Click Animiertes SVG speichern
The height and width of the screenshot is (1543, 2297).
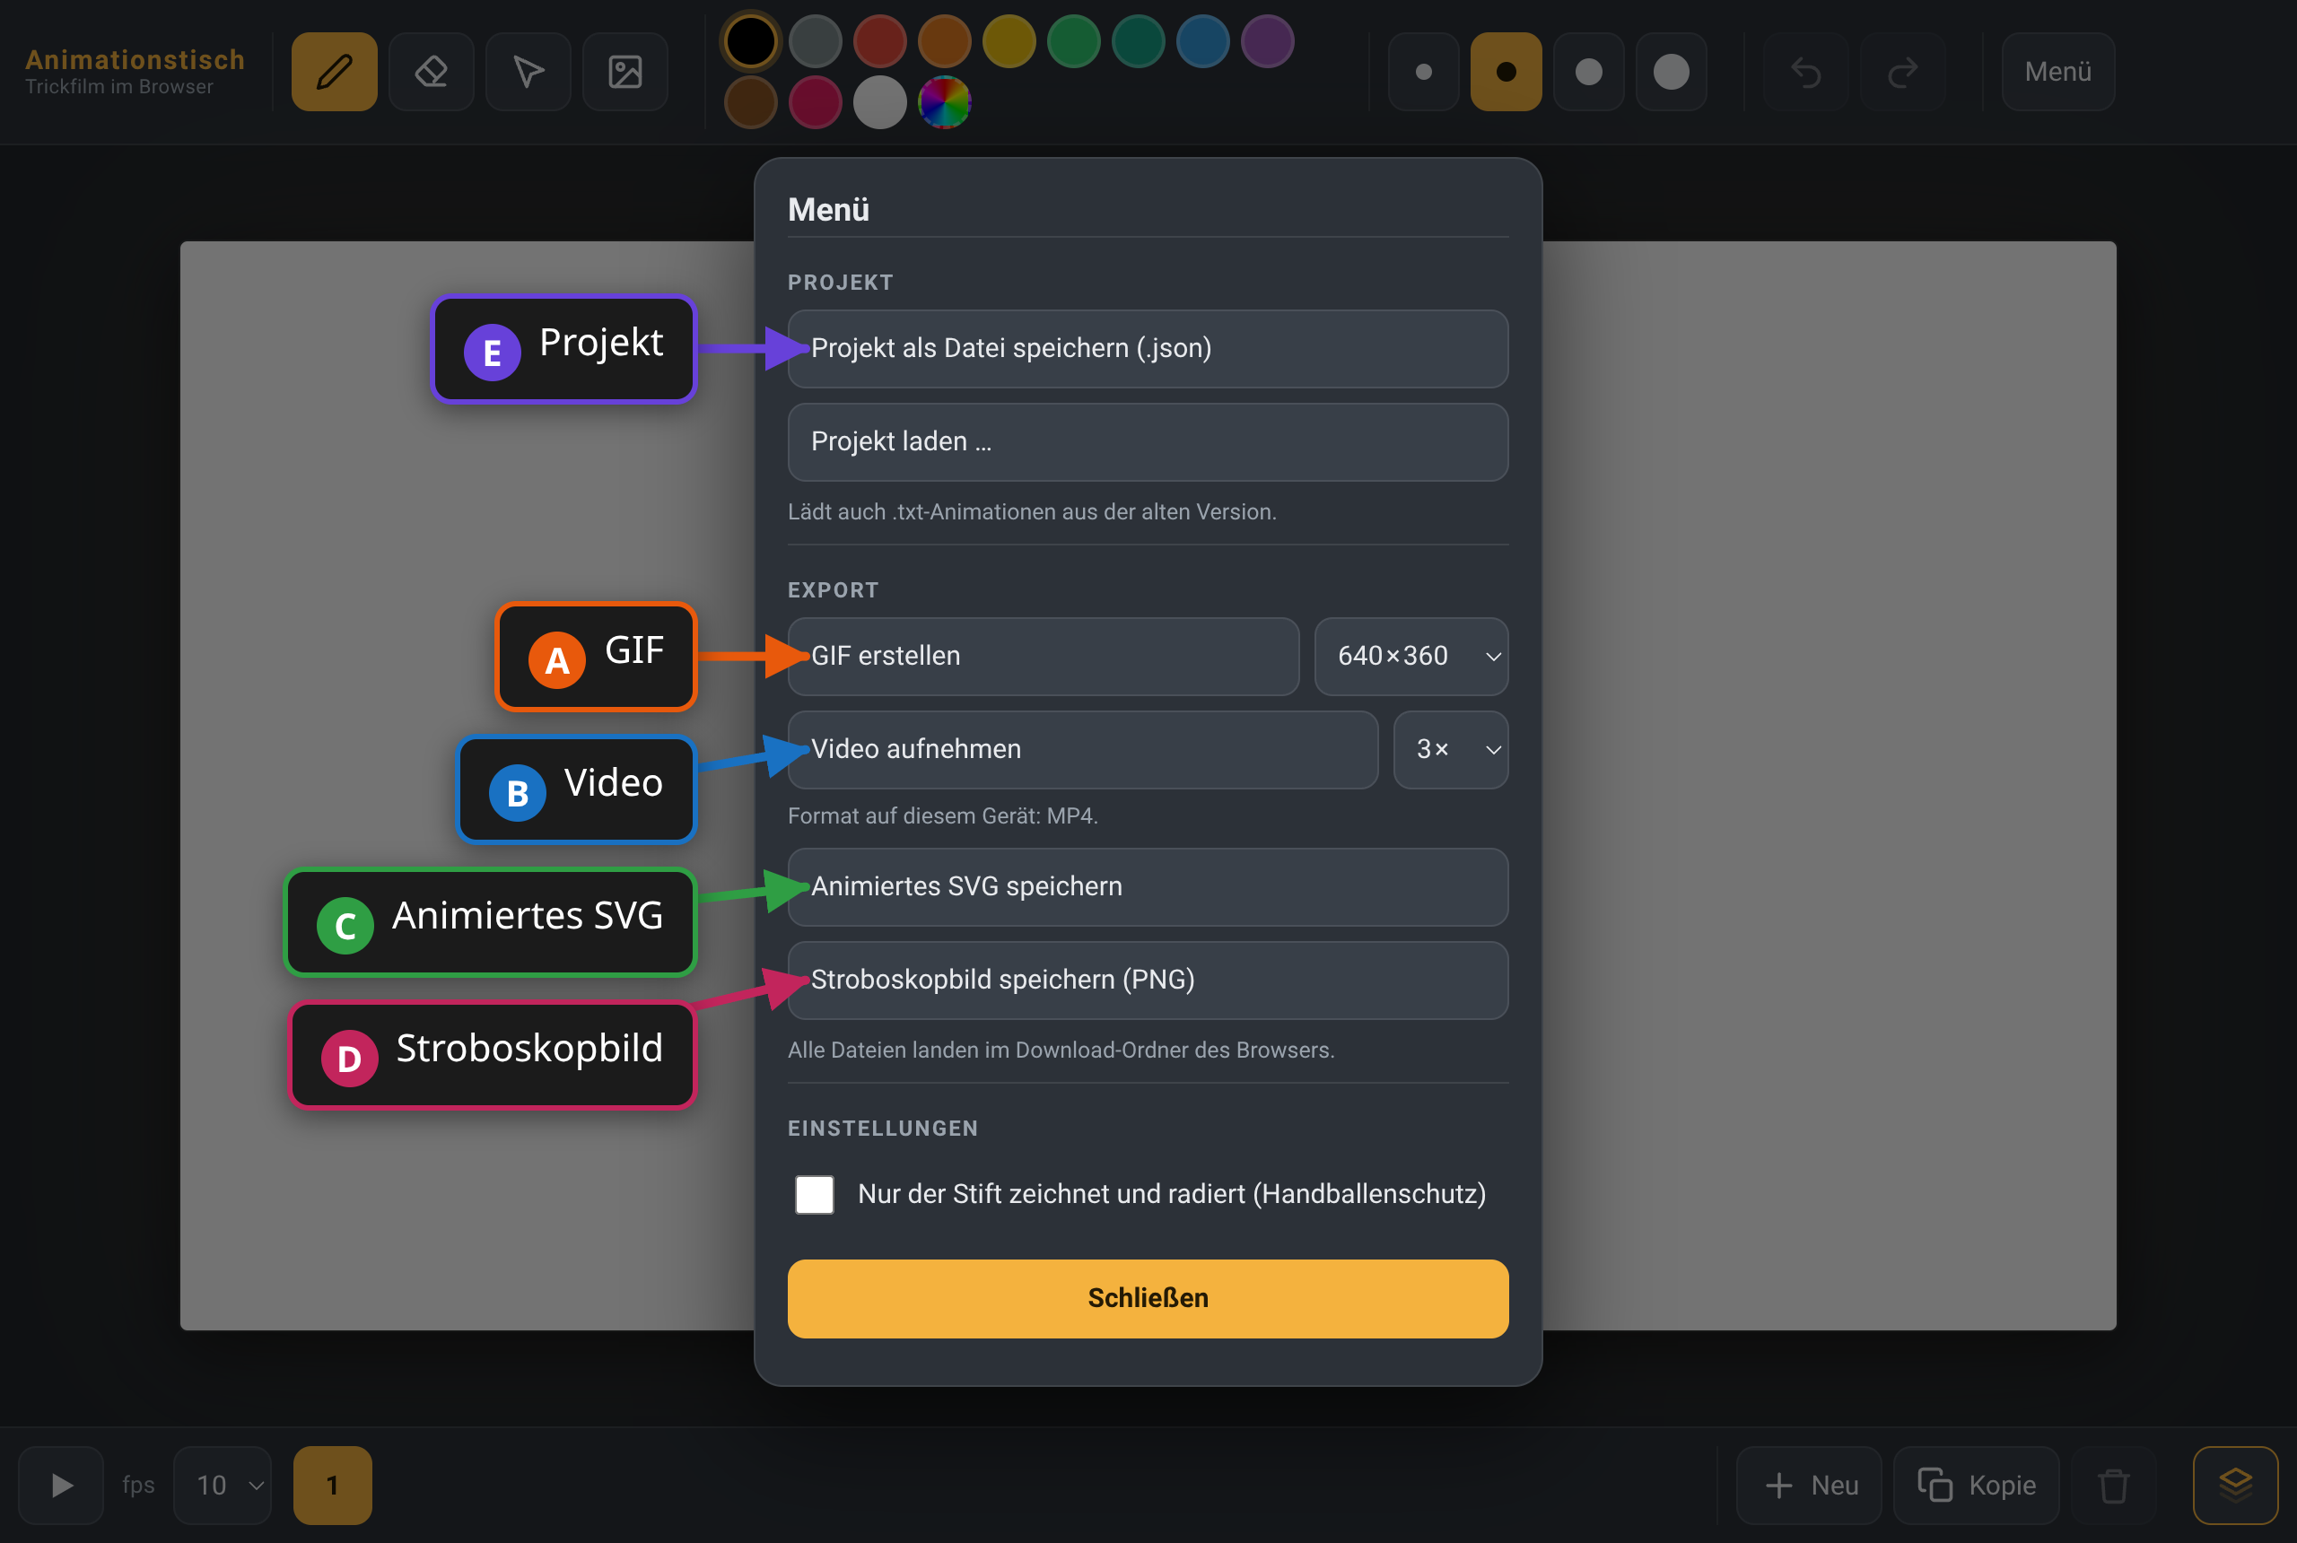click(1148, 886)
